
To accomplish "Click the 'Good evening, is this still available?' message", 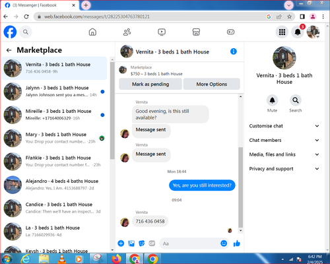I will [x=170, y=114].
